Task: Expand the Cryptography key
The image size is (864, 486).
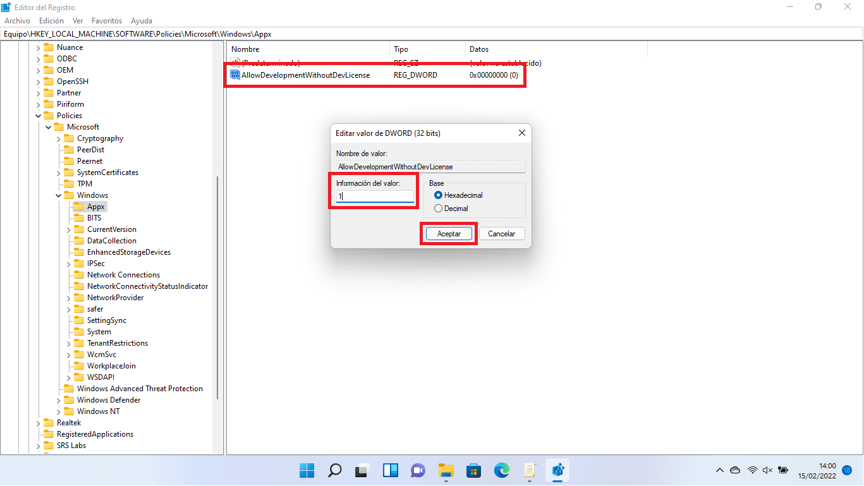Action: pyautogui.click(x=58, y=138)
